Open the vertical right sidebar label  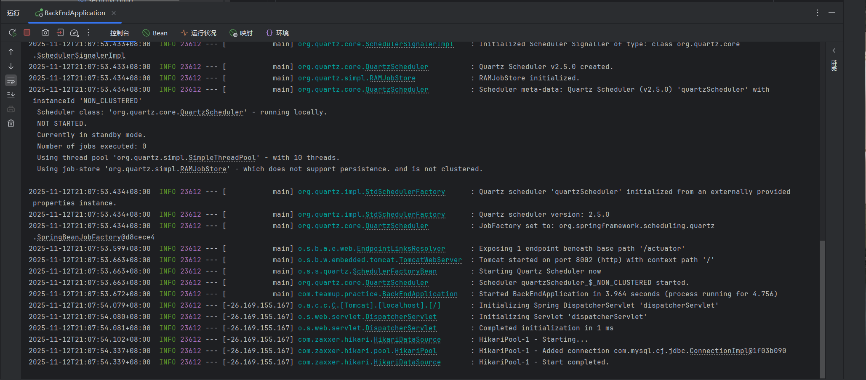(x=834, y=65)
